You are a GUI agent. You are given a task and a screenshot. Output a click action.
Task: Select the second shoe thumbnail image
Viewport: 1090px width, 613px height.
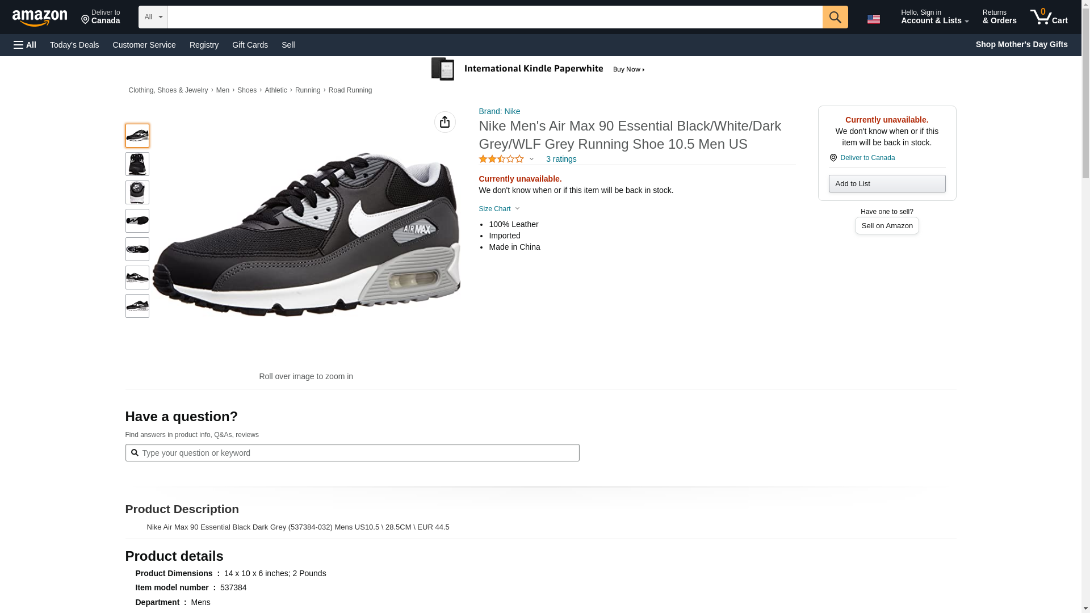click(137, 164)
